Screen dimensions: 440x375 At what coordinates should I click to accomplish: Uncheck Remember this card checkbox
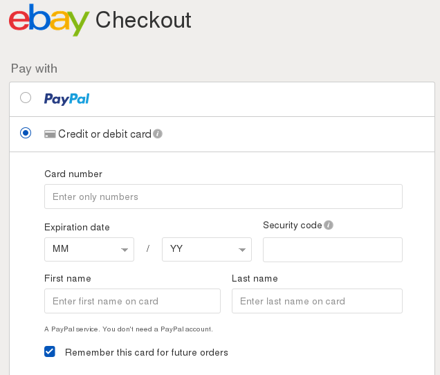(50, 351)
